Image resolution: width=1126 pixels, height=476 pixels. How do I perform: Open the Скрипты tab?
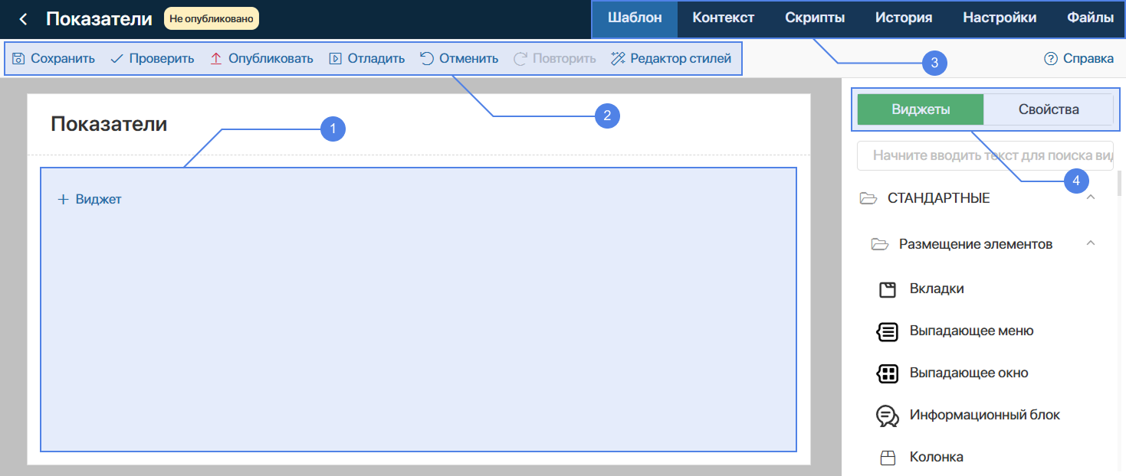(815, 18)
